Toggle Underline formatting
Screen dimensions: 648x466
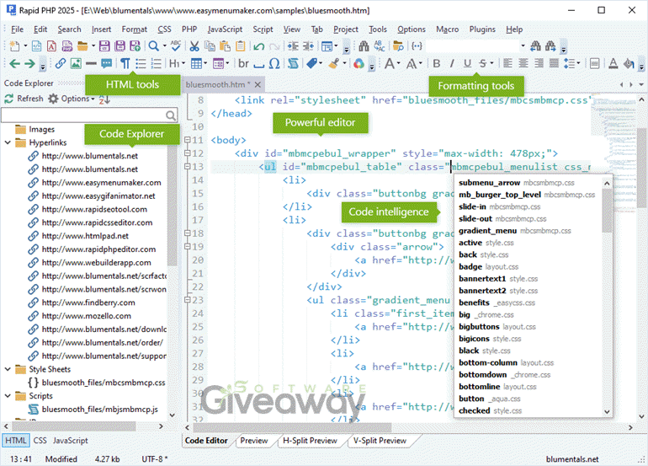(467, 63)
